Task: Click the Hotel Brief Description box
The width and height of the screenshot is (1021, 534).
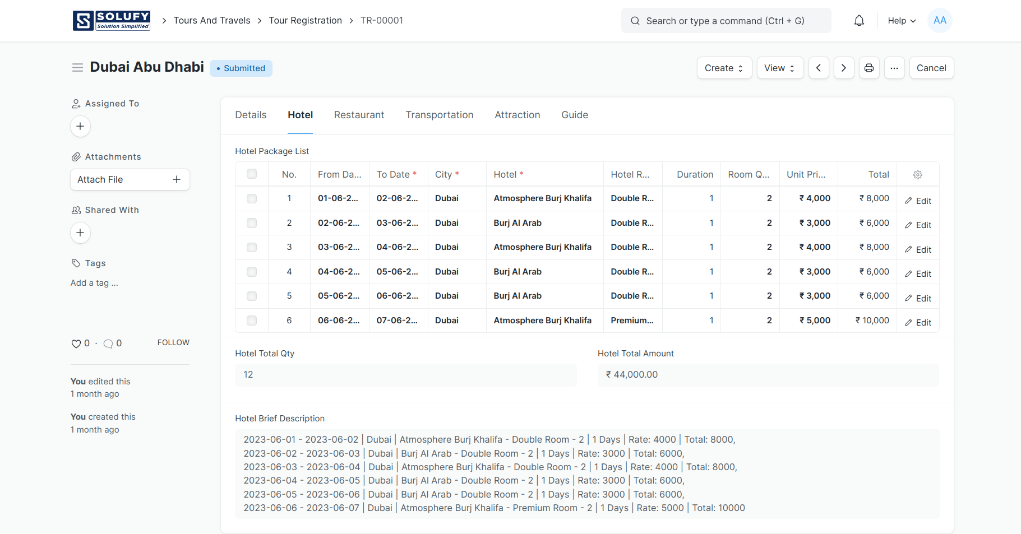Action: 587,473
